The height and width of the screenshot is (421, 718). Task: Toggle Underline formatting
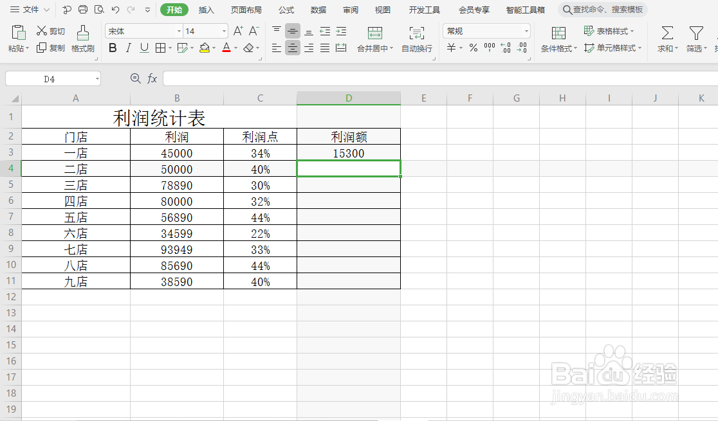coord(144,48)
